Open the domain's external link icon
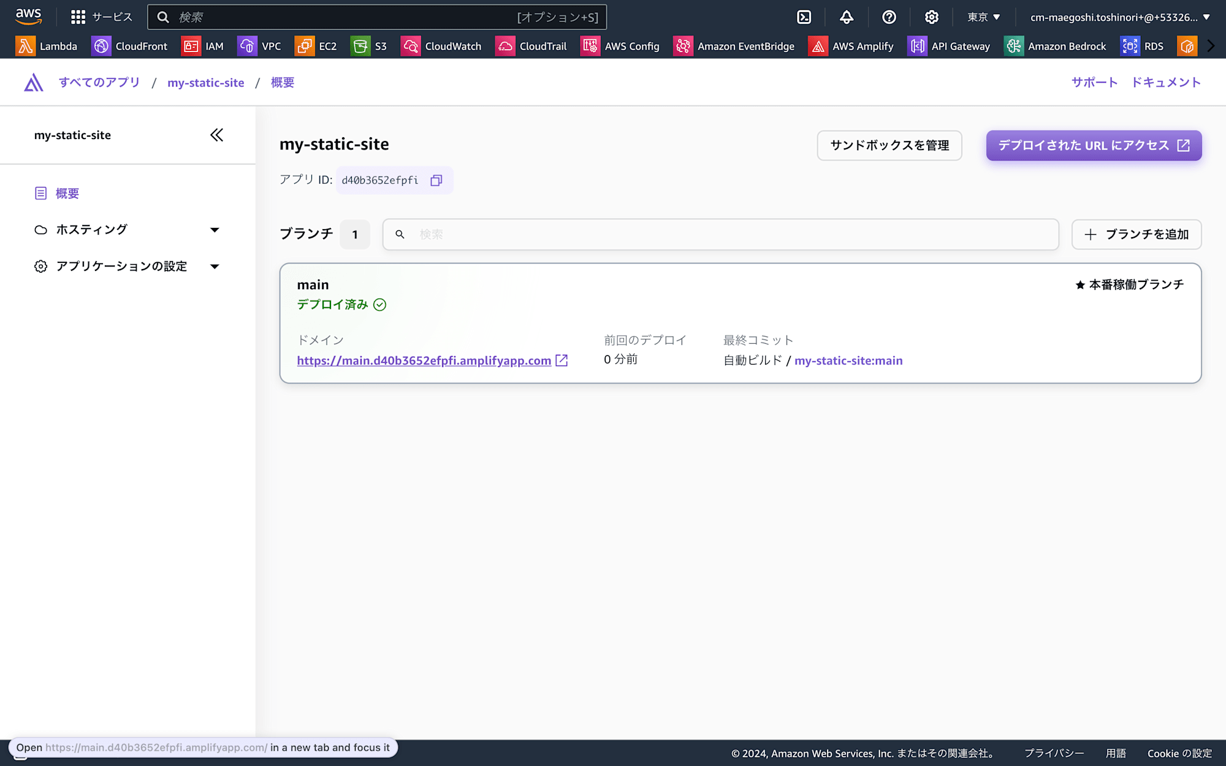1226x766 pixels. (562, 360)
